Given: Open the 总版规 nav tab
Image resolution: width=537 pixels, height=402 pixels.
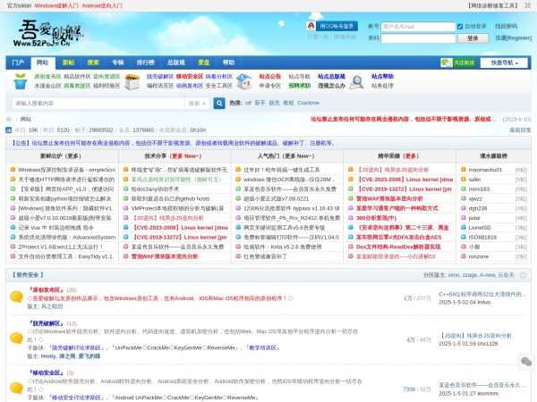Looking at the screenshot, I should click(175, 63).
